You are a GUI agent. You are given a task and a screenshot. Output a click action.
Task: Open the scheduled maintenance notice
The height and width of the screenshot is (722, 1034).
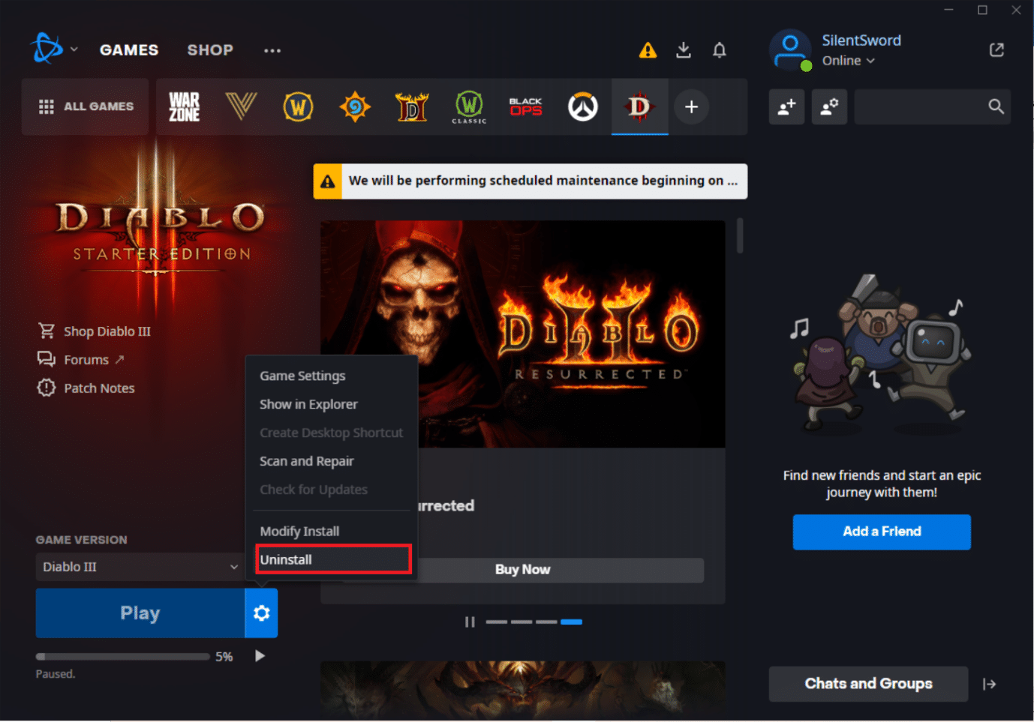pos(531,181)
